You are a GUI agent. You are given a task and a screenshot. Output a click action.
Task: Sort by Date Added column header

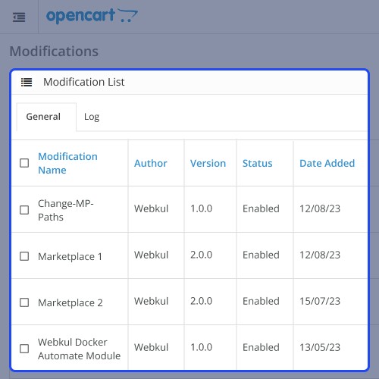327,163
